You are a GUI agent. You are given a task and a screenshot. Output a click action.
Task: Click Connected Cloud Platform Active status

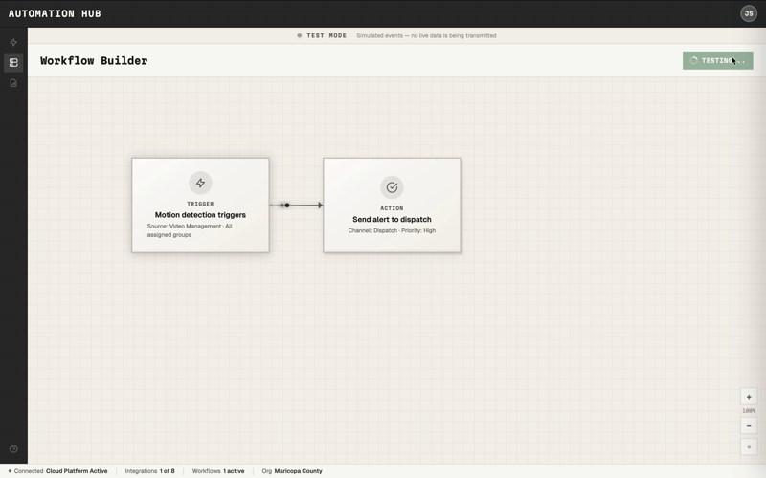click(58, 471)
